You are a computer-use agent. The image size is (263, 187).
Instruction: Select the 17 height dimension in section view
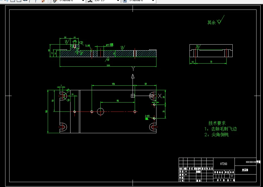click(x=52, y=53)
